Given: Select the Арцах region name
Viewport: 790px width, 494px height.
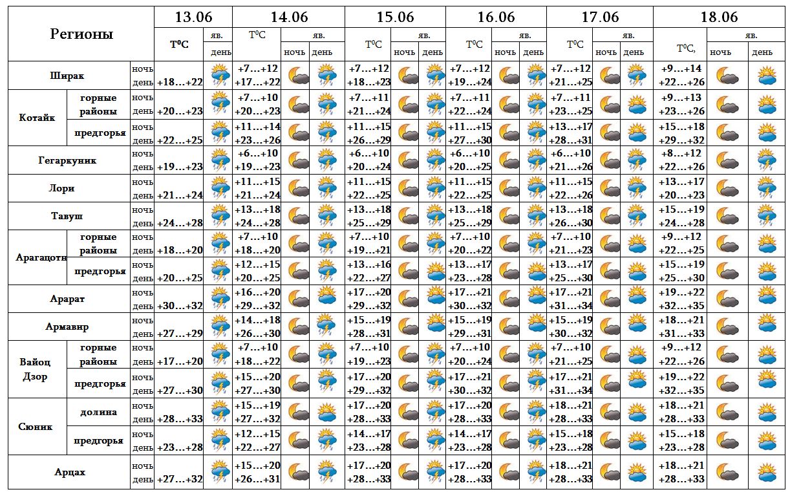Looking at the screenshot, I should (x=70, y=472).
